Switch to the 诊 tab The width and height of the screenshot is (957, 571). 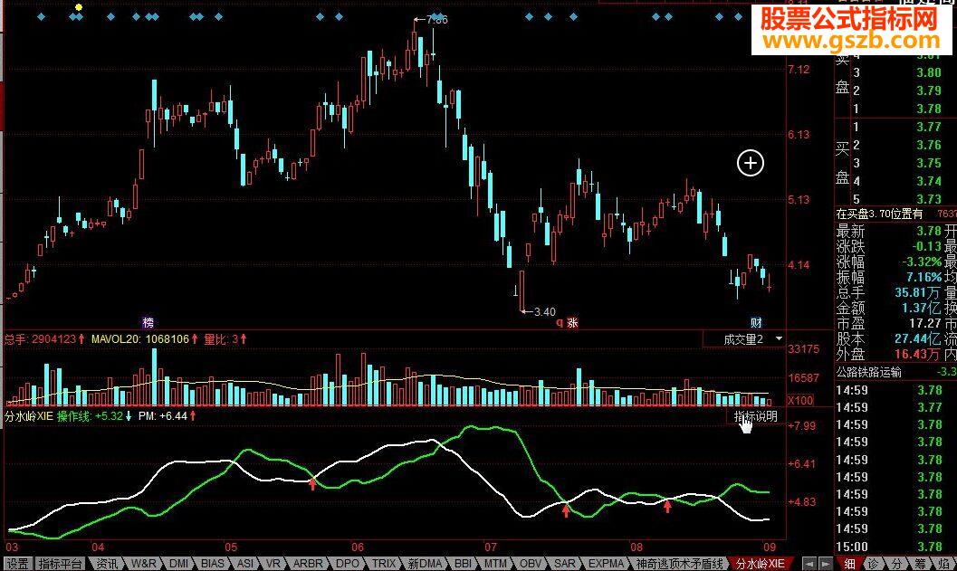(x=874, y=564)
